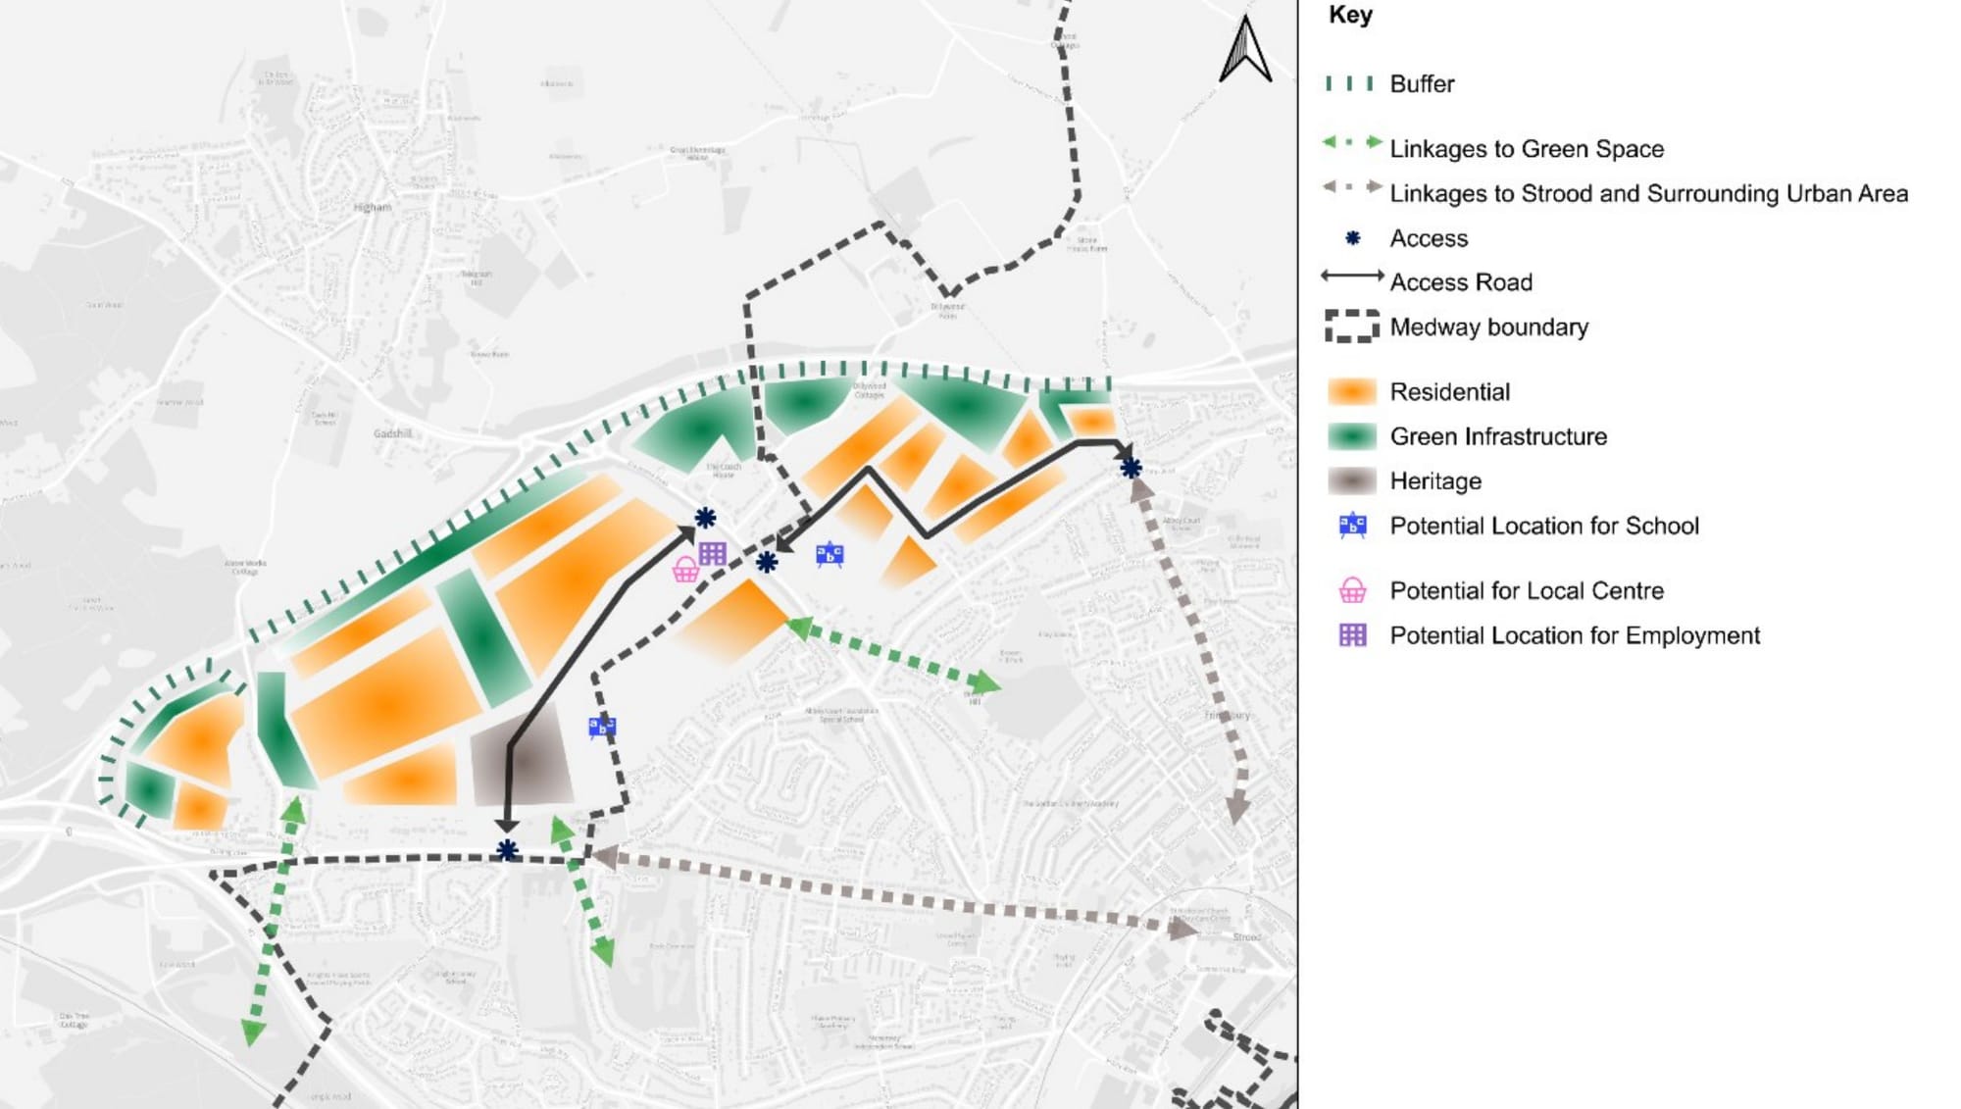The height and width of the screenshot is (1109, 1961).
Task: Click the Green Infrastructure swatch in the key
Action: tap(1351, 436)
